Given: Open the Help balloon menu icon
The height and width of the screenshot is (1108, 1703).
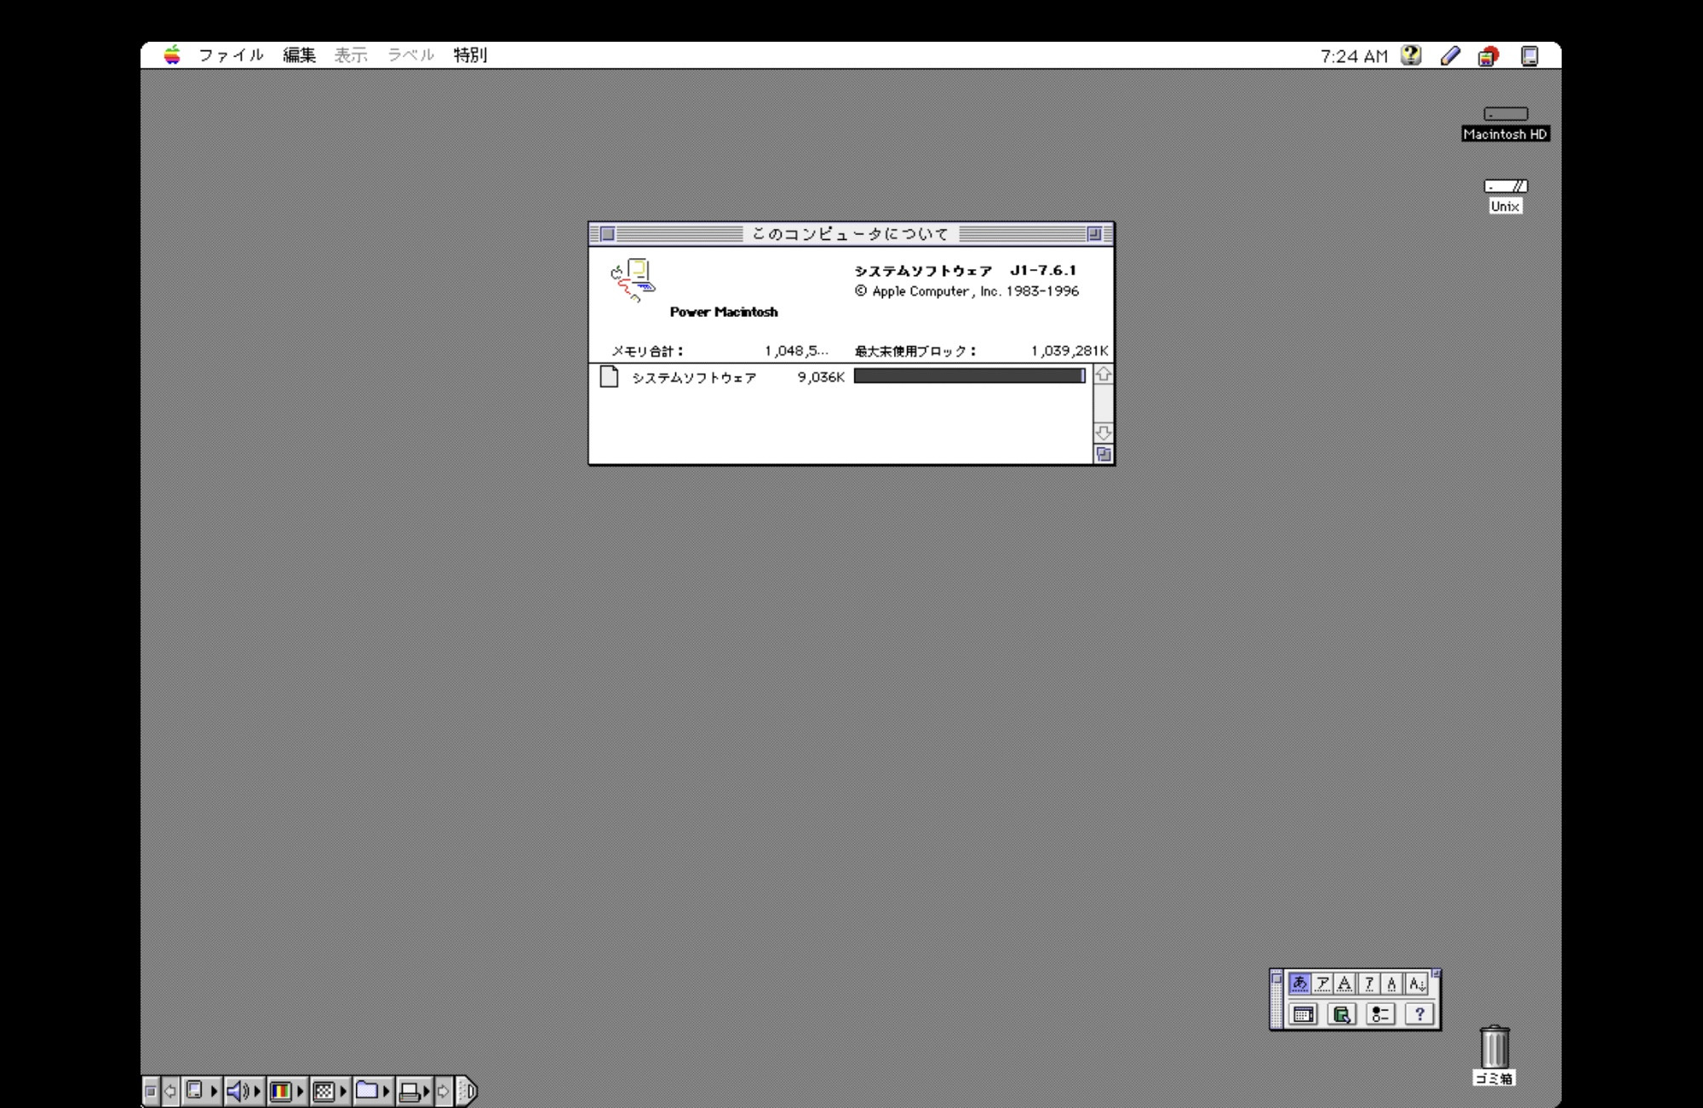Looking at the screenshot, I should click(1411, 55).
